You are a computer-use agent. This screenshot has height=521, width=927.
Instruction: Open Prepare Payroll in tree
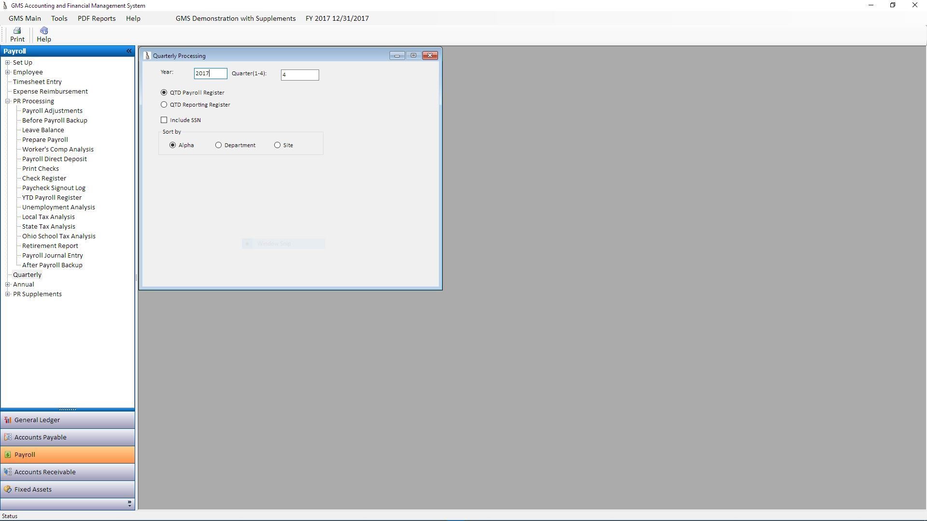(x=45, y=140)
